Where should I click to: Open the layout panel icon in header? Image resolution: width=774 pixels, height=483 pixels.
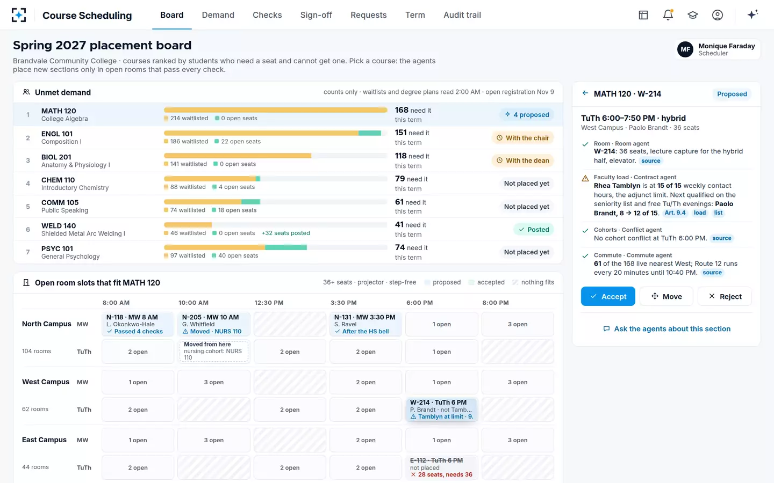(x=643, y=15)
